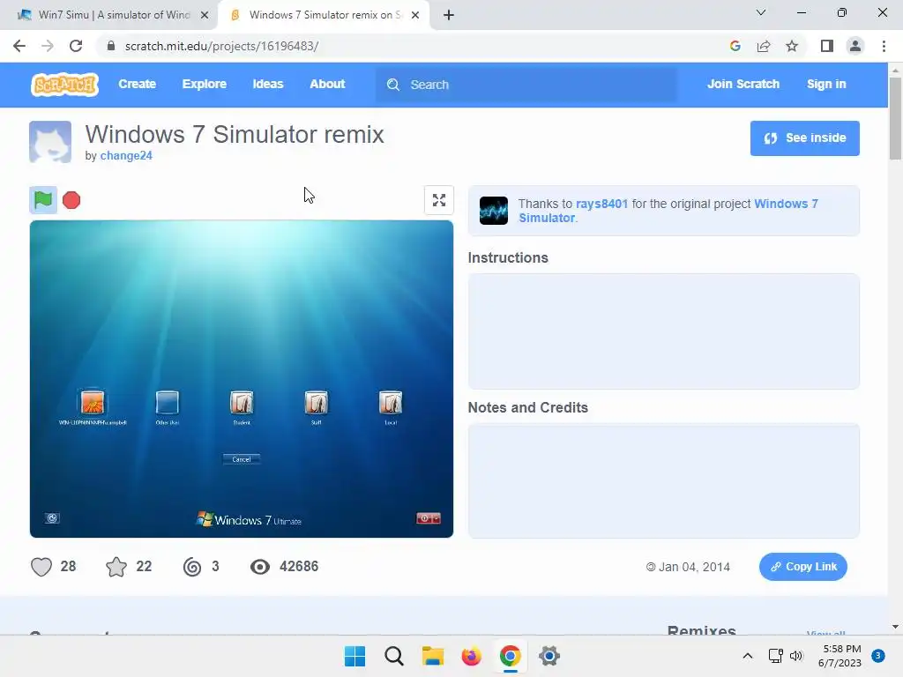
Task: Click the site lock icon
Action: pyautogui.click(x=111, y=46)
